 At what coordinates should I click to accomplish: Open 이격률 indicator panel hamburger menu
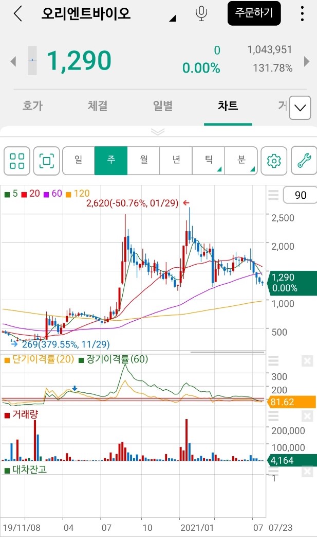(x=273, y=360)
